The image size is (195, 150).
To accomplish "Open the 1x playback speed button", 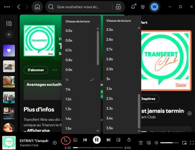I will [66, 140].
